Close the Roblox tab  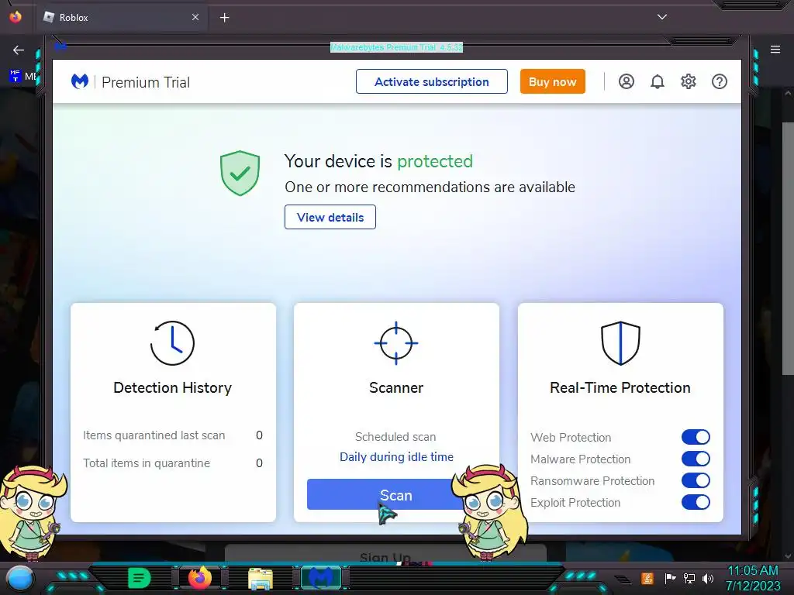(x=195, y=17)
